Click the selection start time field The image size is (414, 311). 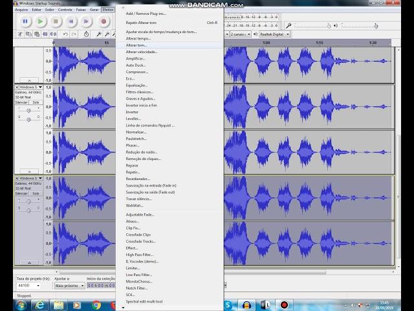click(x=101, y=286)
